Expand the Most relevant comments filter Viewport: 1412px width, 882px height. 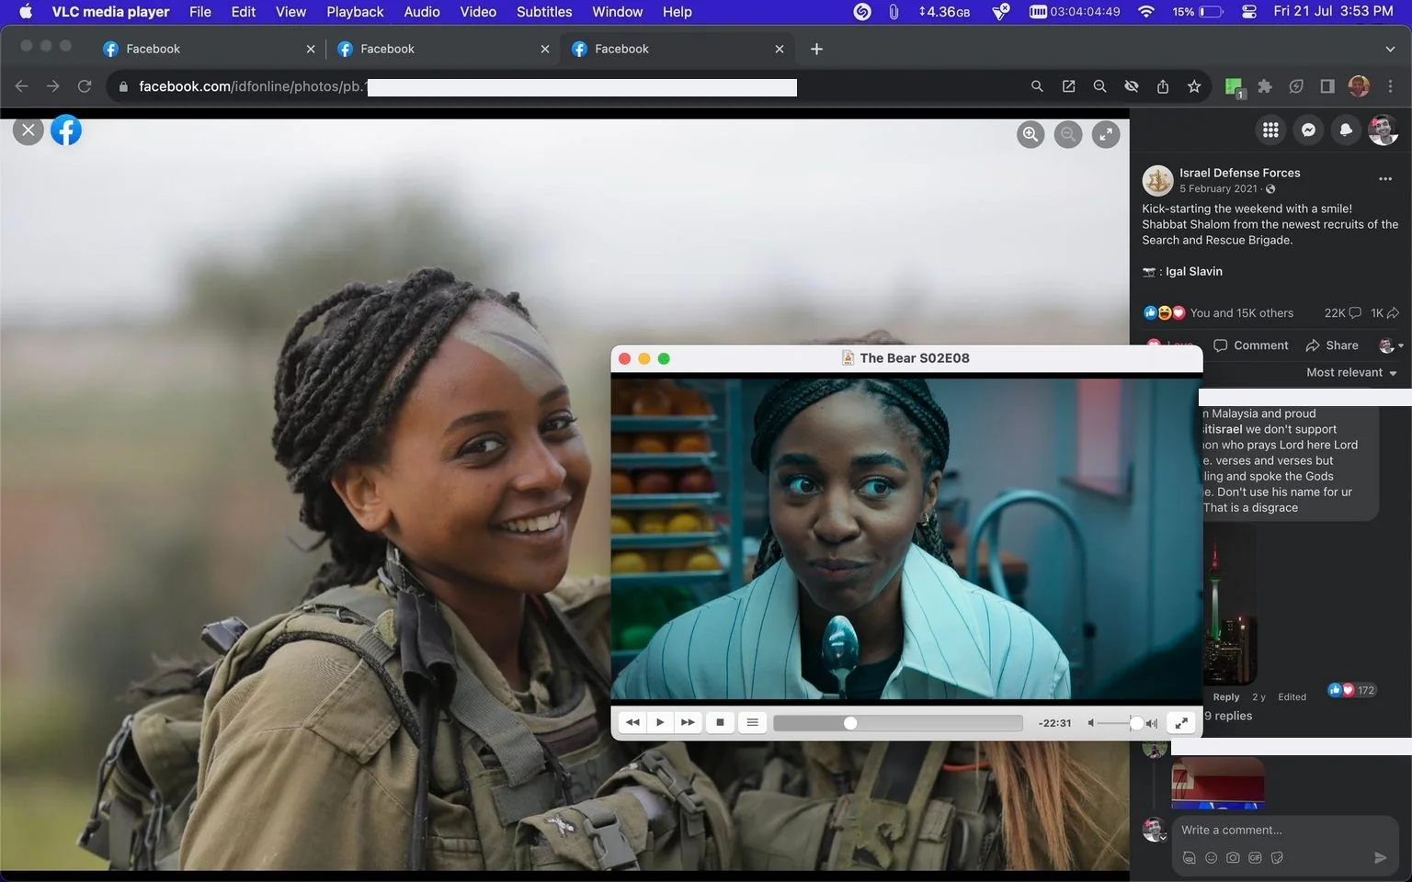(1351, 372)
